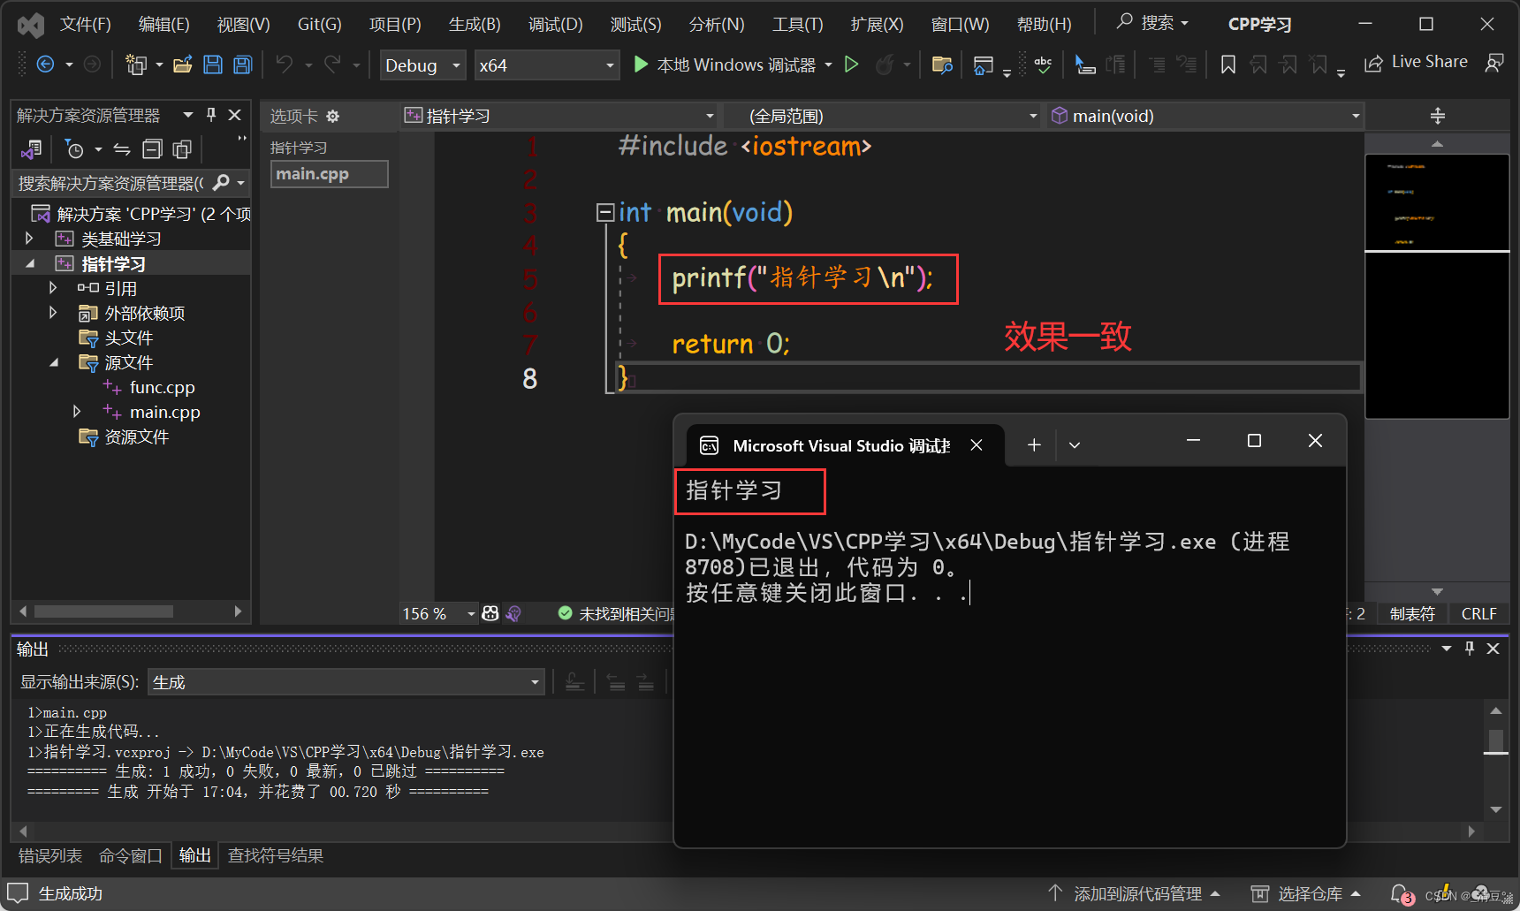
Task: Collapse all nodes in Solution Explorer
Action: (152, 149)
